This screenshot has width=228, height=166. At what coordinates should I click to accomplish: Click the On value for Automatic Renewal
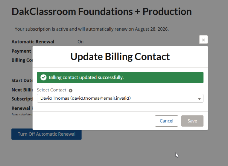(x=80, y=42)
